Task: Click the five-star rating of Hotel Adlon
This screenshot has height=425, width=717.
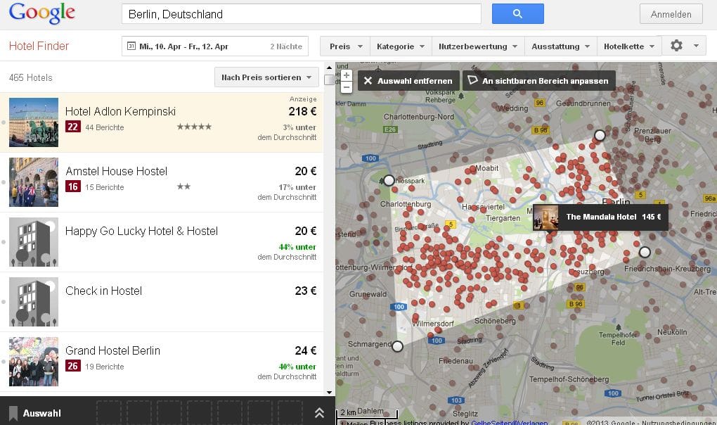Action: [194, 127]
